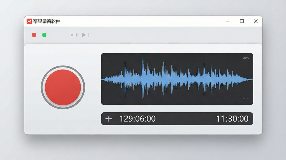
Task: Click the small red dot in toolbar
Action: 34,35
